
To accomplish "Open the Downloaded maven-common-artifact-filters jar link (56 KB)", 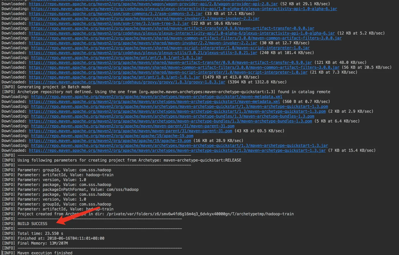I will (184, 67).
